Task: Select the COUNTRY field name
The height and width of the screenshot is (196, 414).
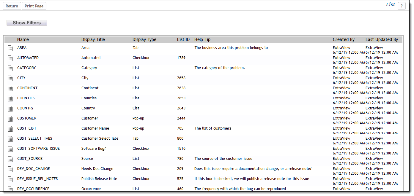Action: (26, 108)
